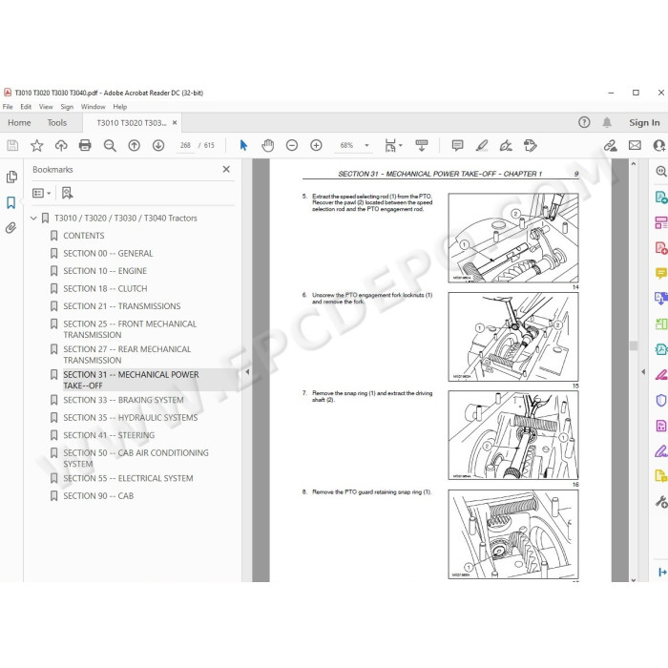Share link to file icon
This screenshot has height=668, width=668.
click(x=611, y=146)
